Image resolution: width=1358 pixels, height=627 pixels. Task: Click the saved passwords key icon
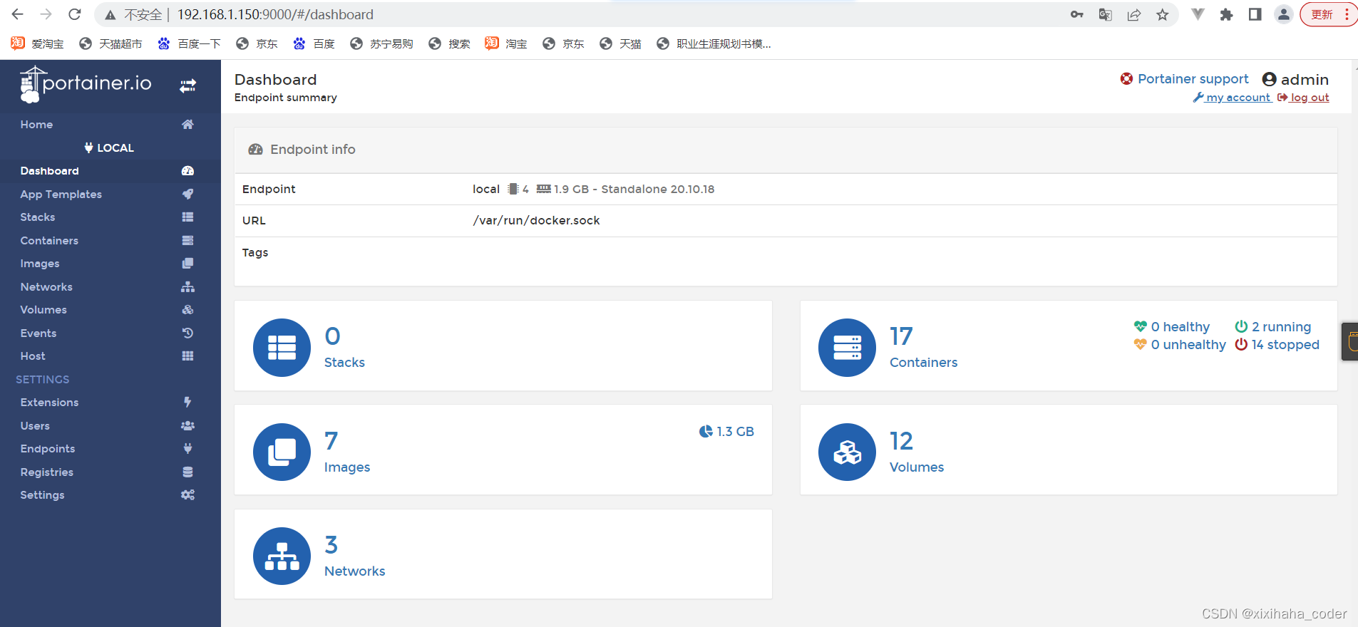(x=1076, y=15)
